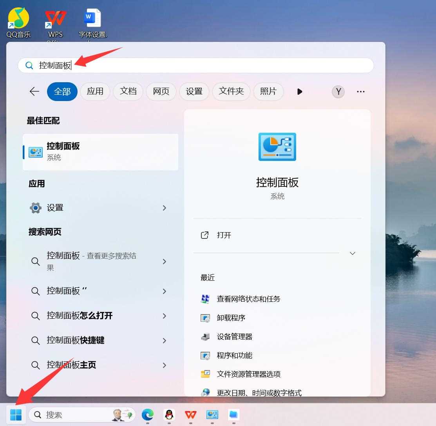The height and width of the screenshot is (426, 436).
Task: Open 卸载程序 from recent tasks
Action: [x=231, y=318]
